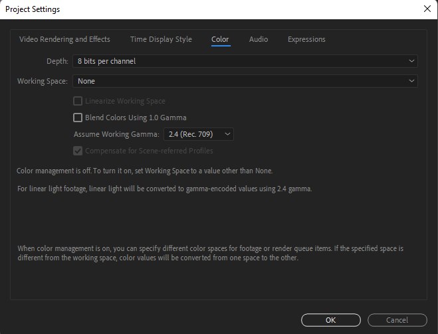
Task: Open the Depth dropdown showing 8 bits per channel
Action: (245, 61)
